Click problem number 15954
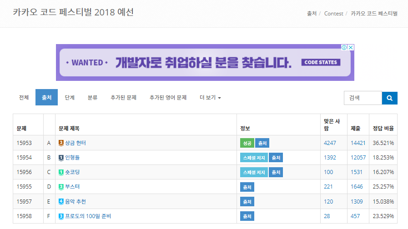The height and width of the screenshot is (229, 408). point(24,158)
